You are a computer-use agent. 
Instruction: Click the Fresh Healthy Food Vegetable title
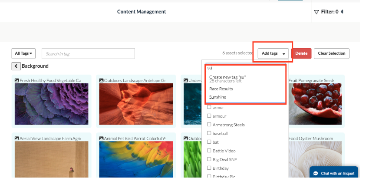(x=50, y=80)
